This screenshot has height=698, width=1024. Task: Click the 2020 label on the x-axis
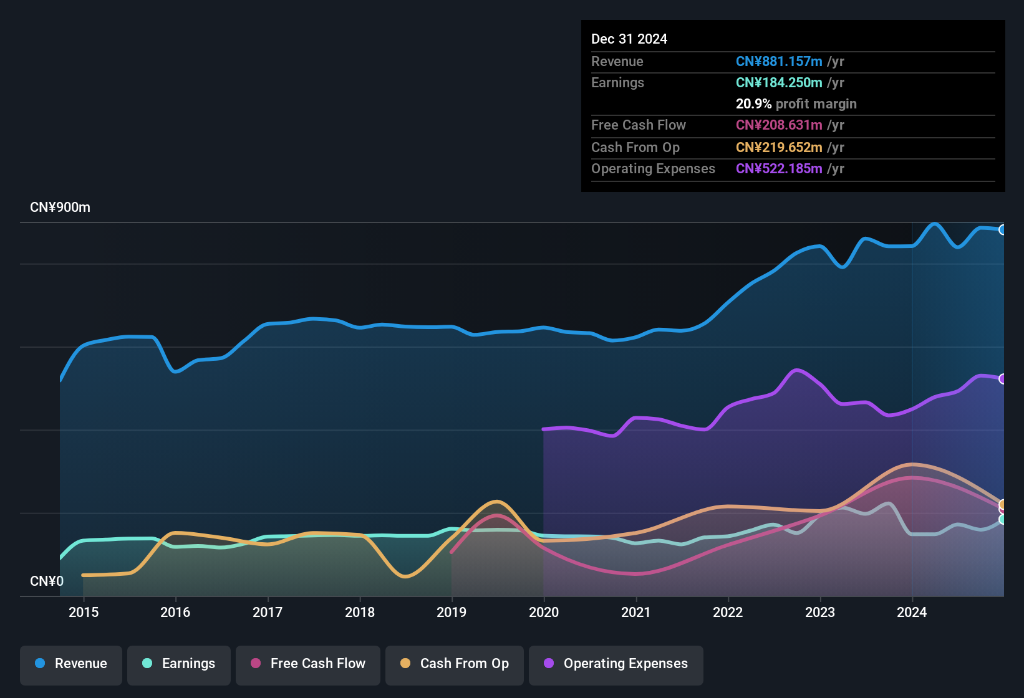pos(544,613)
